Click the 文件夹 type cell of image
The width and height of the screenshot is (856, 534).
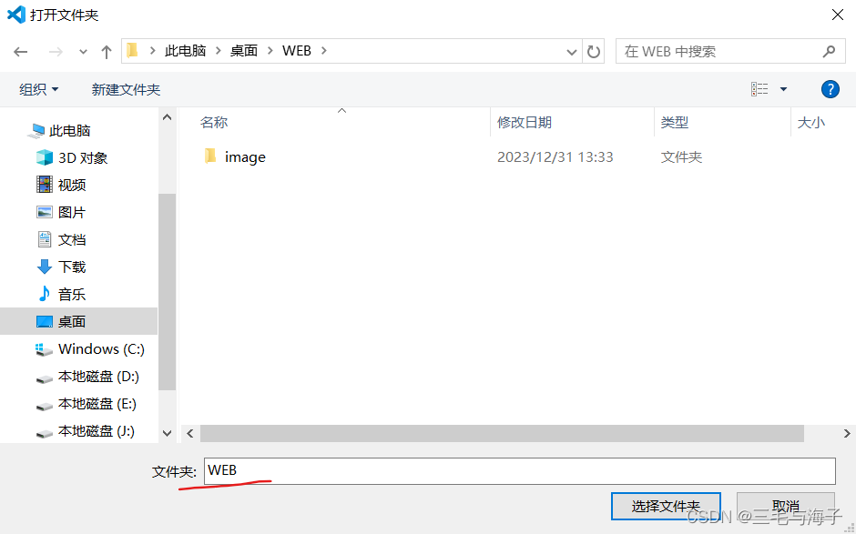coord(681,157)
